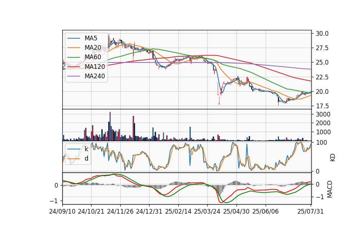Click the 17.5 price axis label
The width and height of the screenshot is (346, 249).
pyautogui.click(x=322, y=106)
